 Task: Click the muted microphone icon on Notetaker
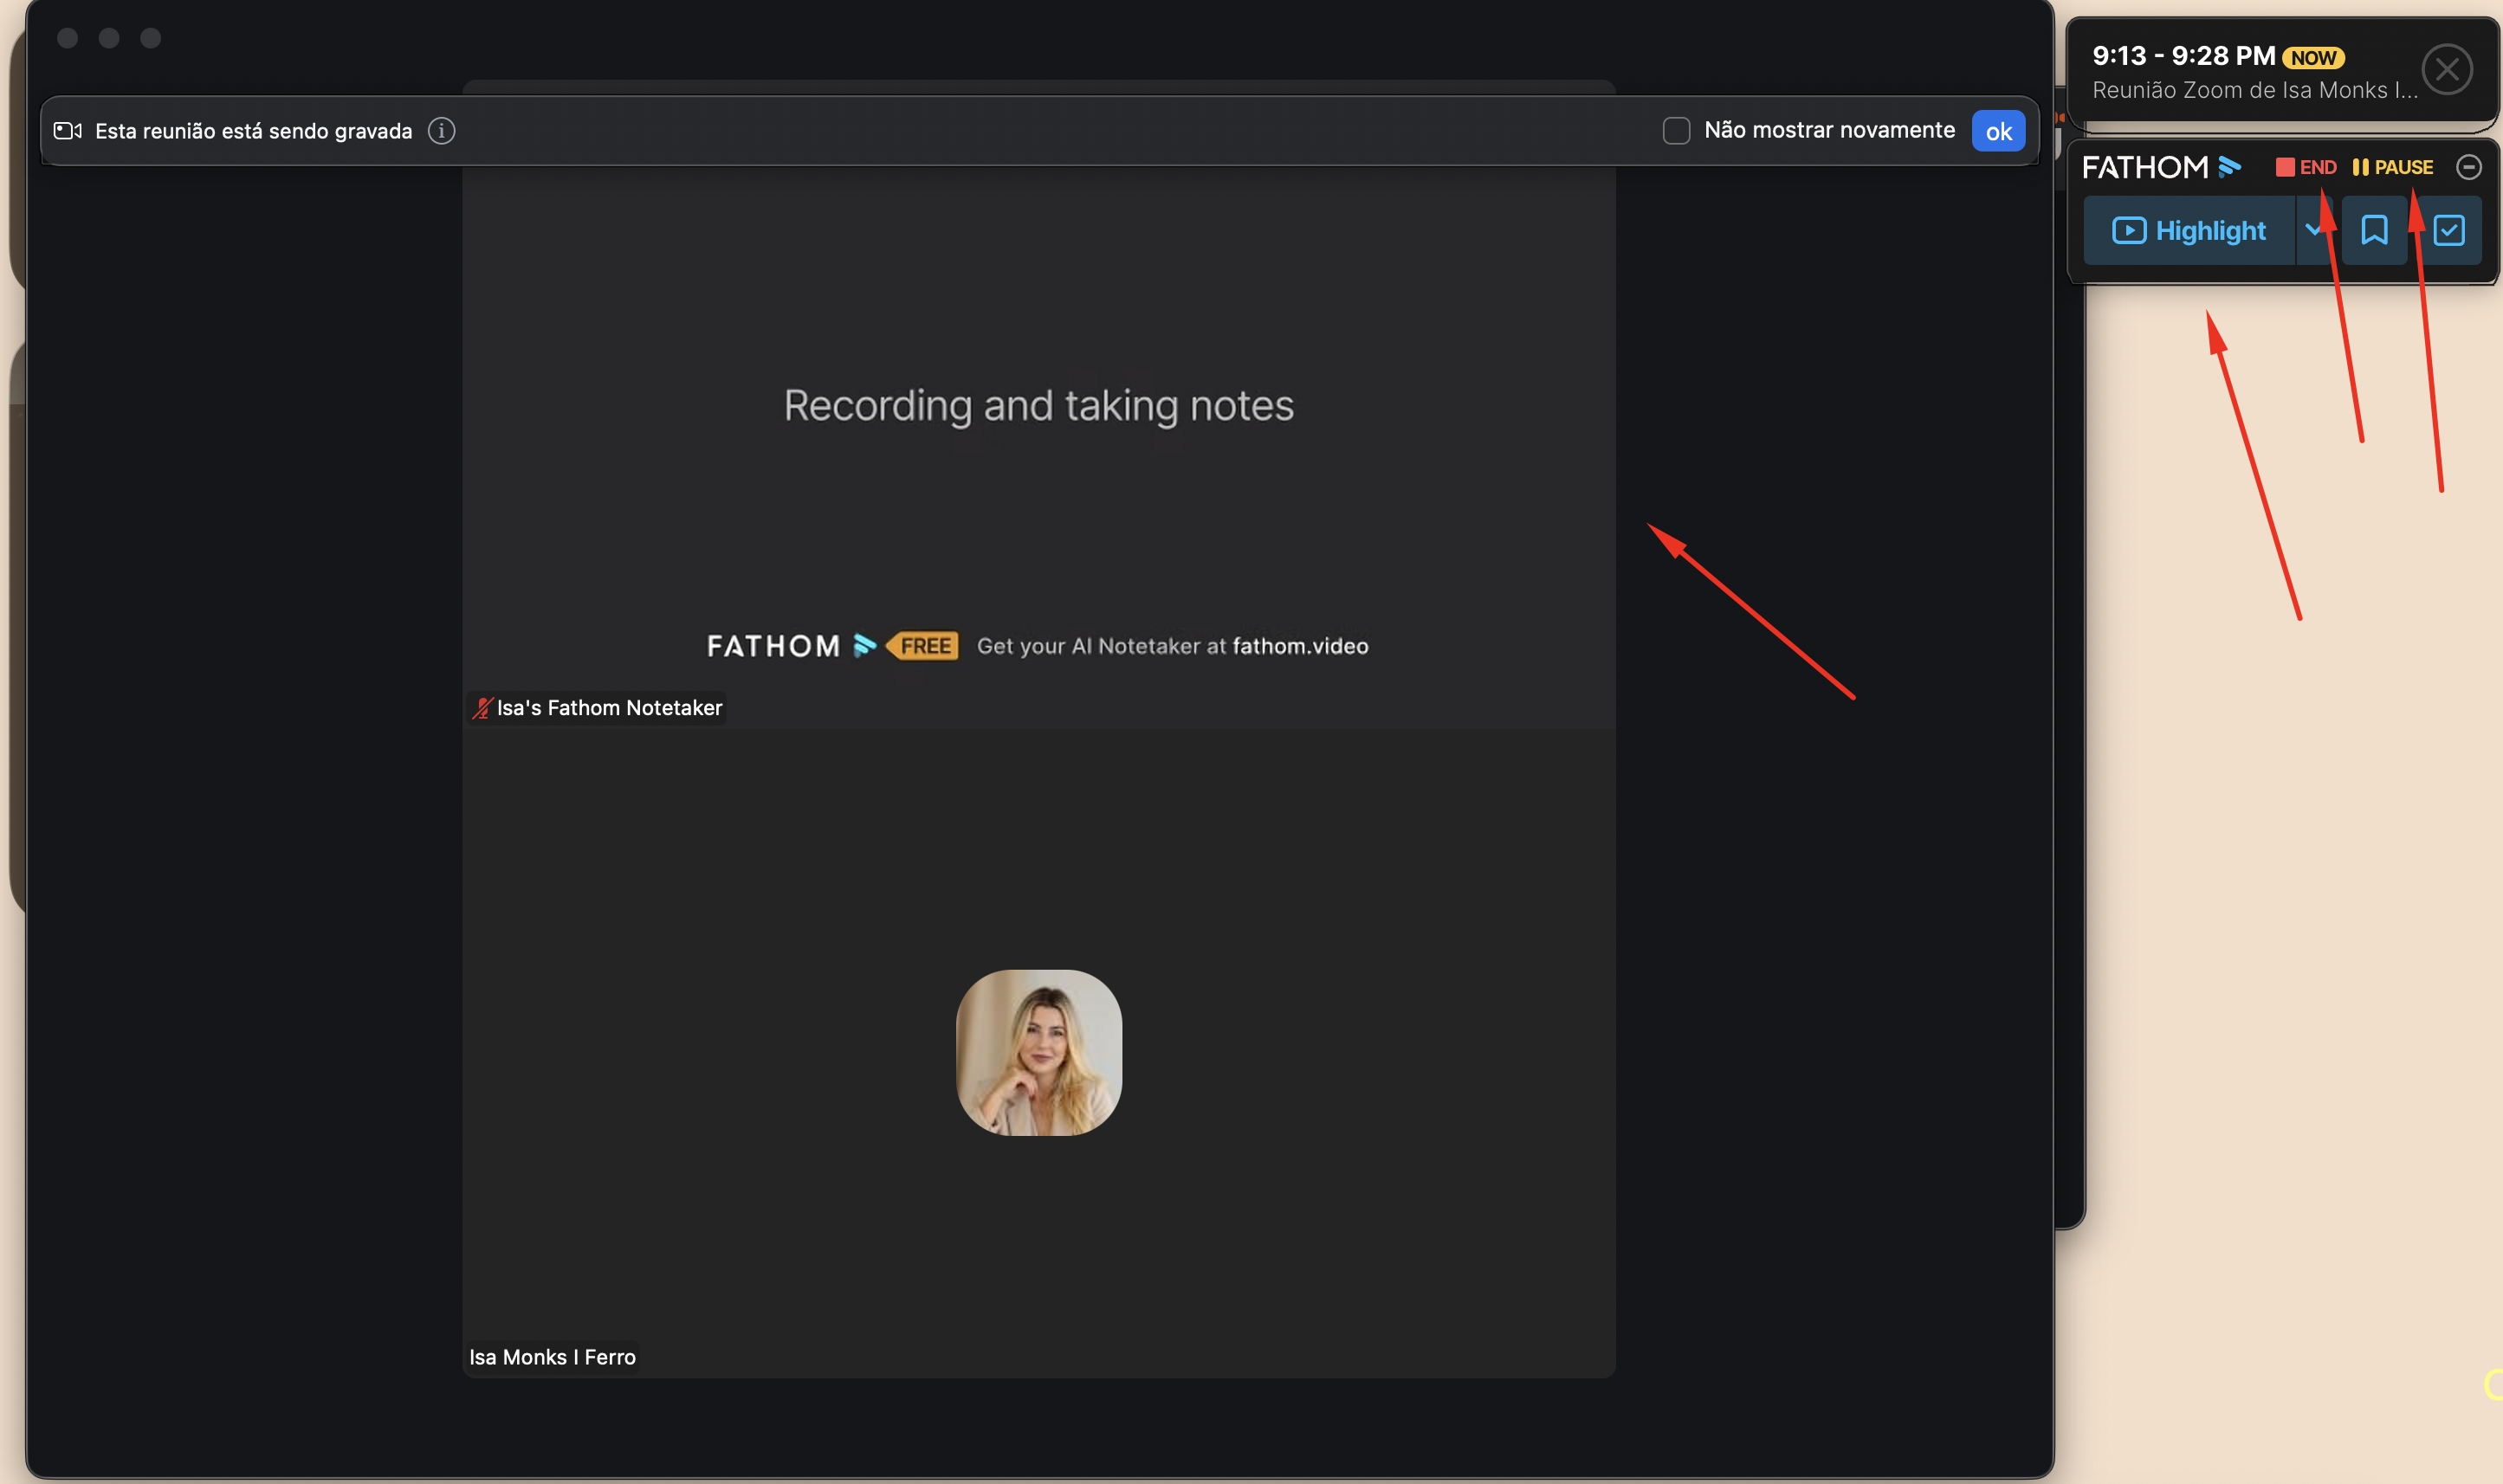pyautogui.click(x=482, y=708)
